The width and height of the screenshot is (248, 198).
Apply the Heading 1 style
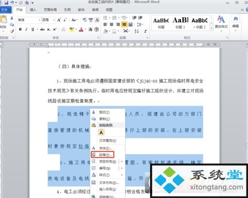click(x=180, y=23)
